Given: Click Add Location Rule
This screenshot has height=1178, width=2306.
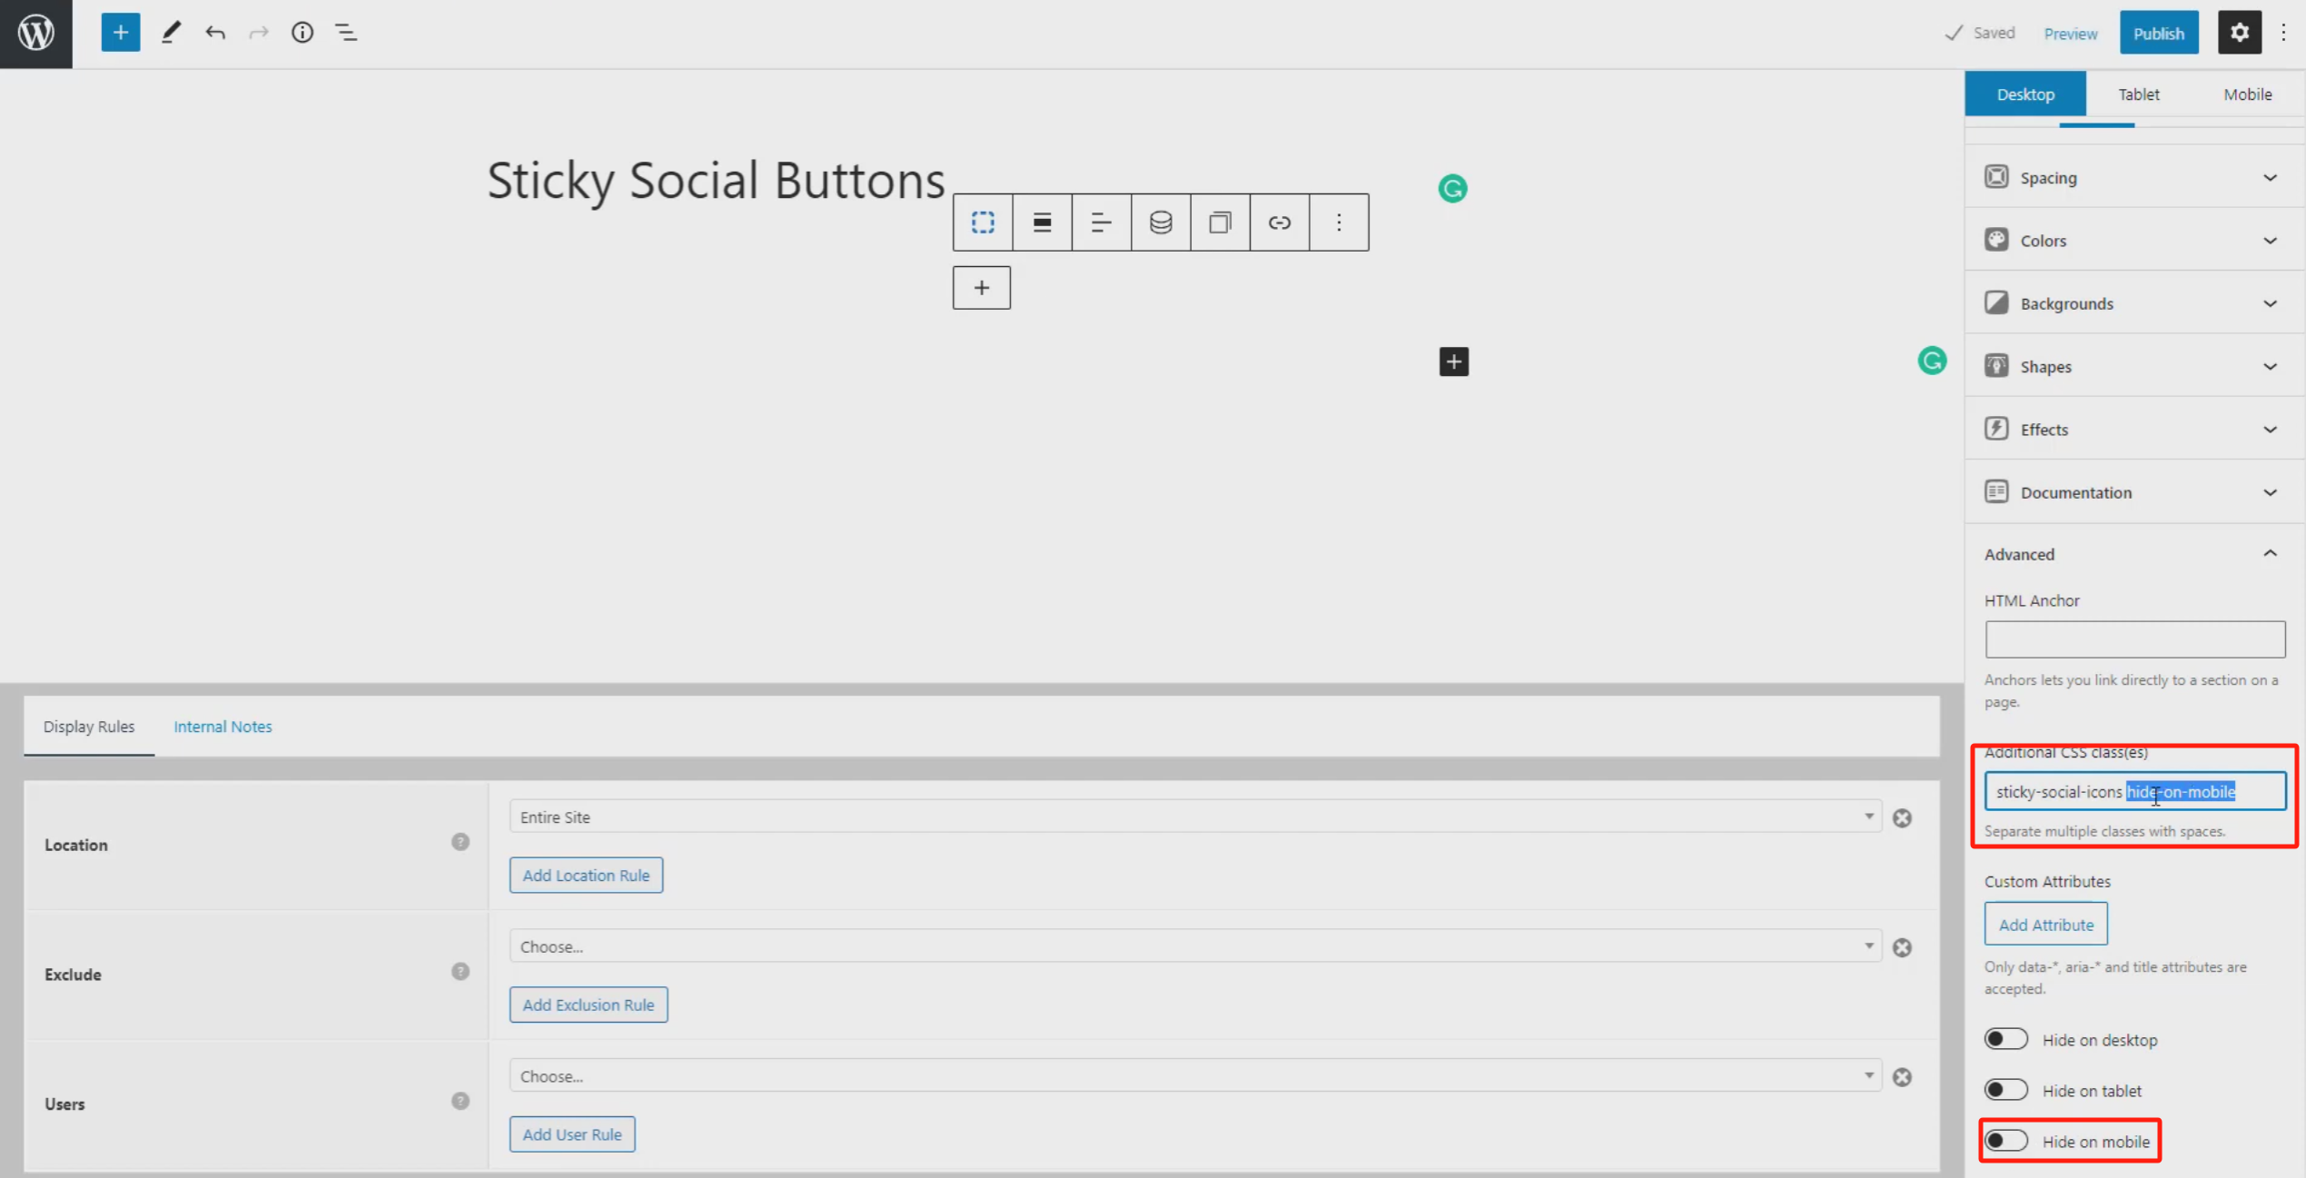Looking at the screenshot, I should click(586, 875).
